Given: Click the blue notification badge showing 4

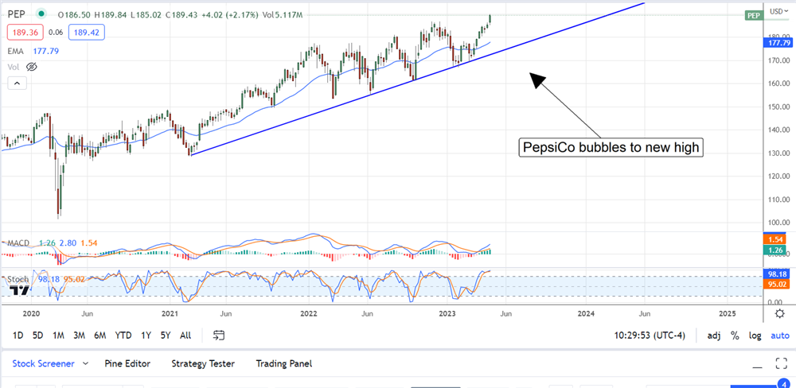Looking at the screenshot, I should pos(782,385).
